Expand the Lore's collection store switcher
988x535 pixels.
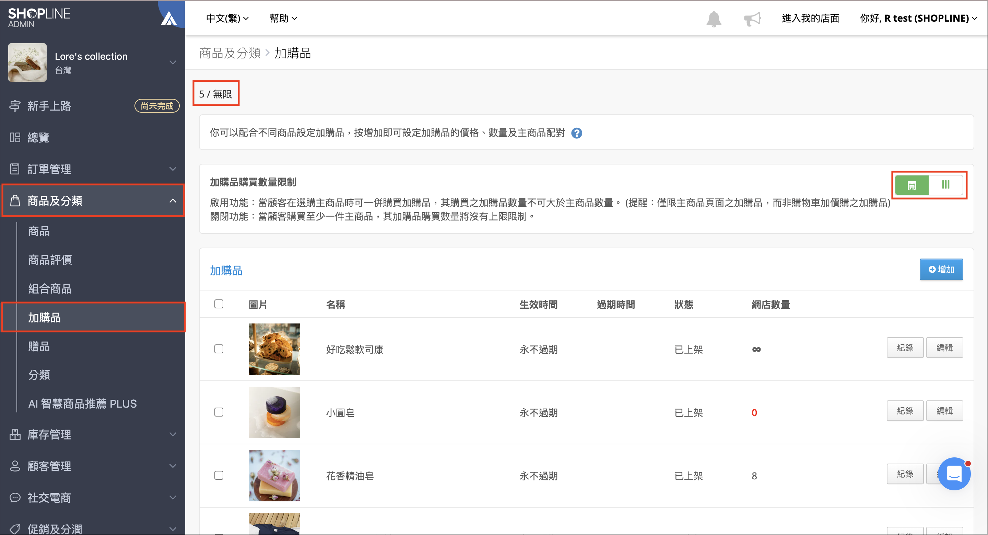point(173,62)
